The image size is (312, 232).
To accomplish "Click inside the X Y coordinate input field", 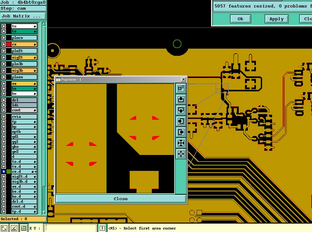I will pyautogui.click(x=71, y=228).
